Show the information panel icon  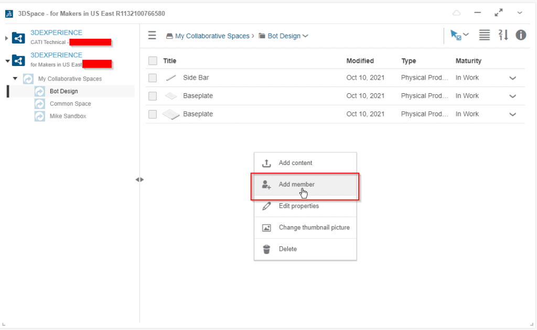[521, 35]
